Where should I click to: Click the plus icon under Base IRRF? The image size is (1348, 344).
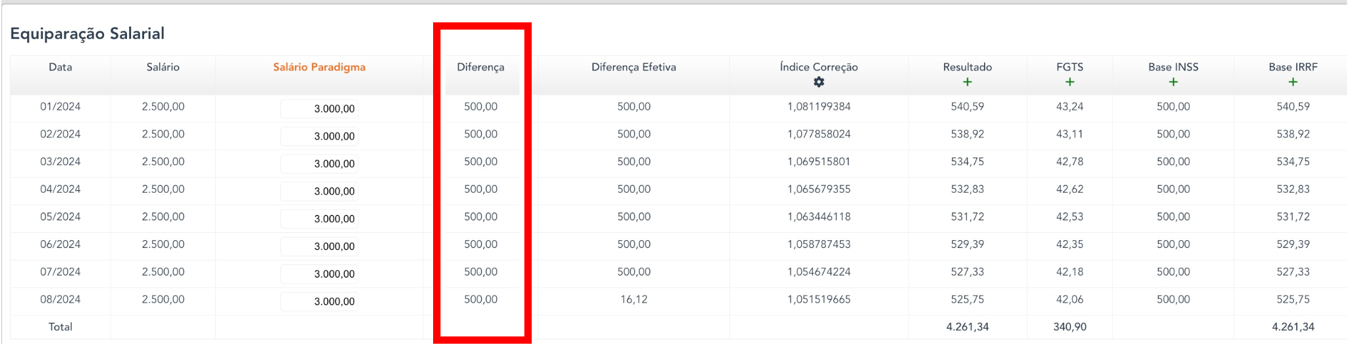(1293, 82)
